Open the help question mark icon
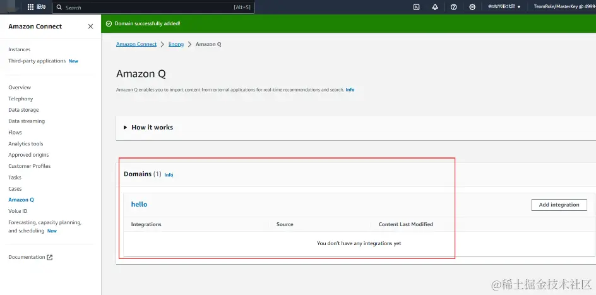This screenshot has height=295, width=596. [453, 7]
